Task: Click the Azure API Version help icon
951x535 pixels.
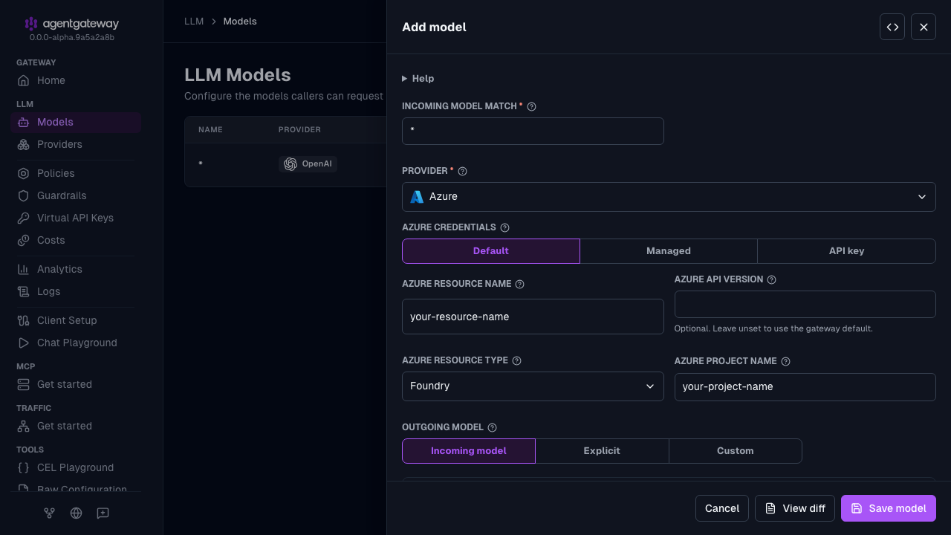Action: (771, 279)
